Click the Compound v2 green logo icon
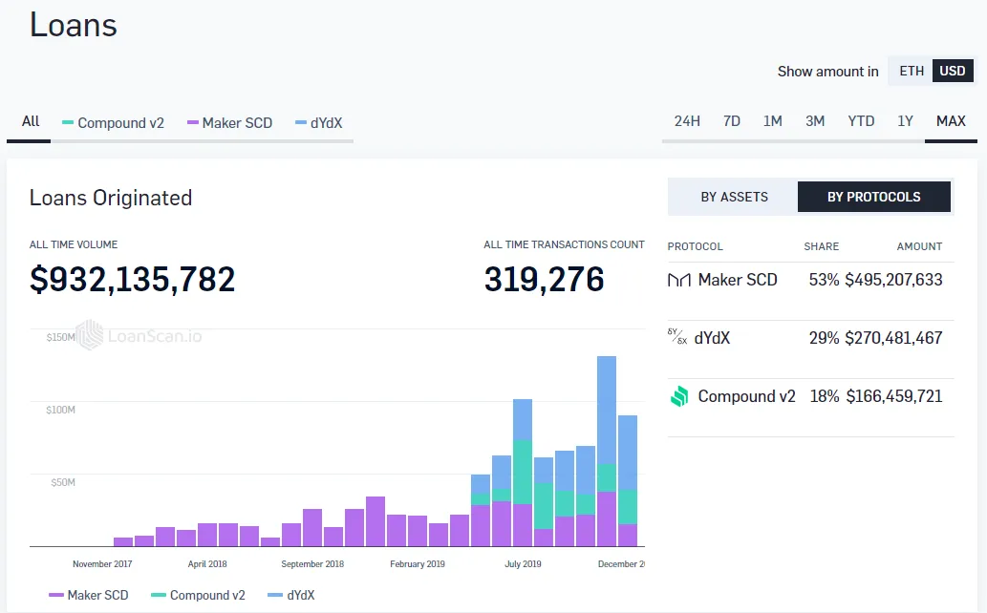Viewport: 987px width, 613px height. (678, 397)
